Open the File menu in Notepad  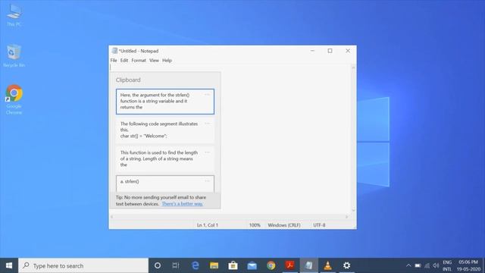click(114, 61)
